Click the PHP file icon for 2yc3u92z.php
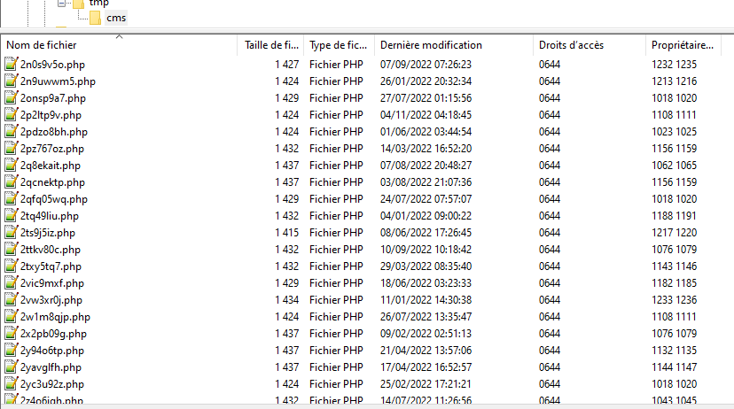Screen dimensions: 734x409 pyautogui.click(x=12, y=383)
